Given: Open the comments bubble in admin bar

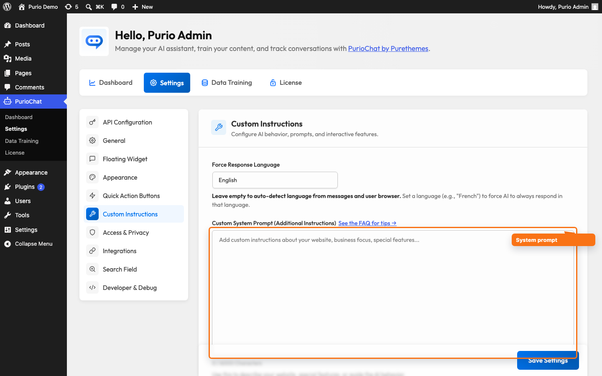Looking at the screenshot, I should (x=114, y=7).
